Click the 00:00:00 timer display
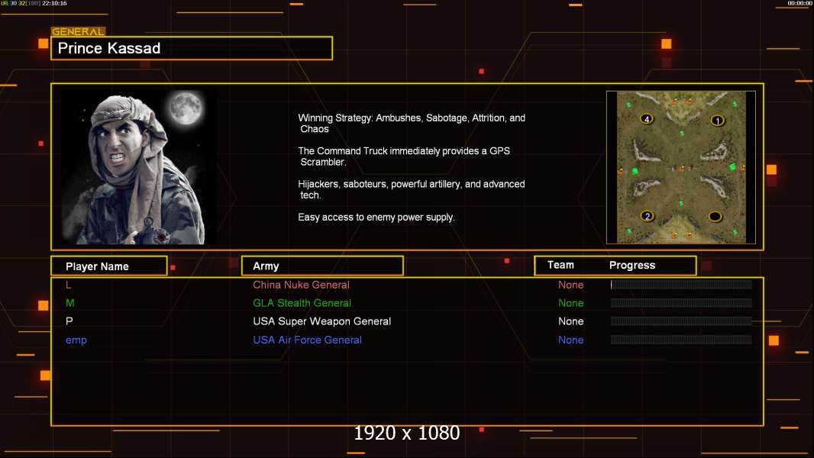This screenshot has width=814, height=458. point(799,3)
